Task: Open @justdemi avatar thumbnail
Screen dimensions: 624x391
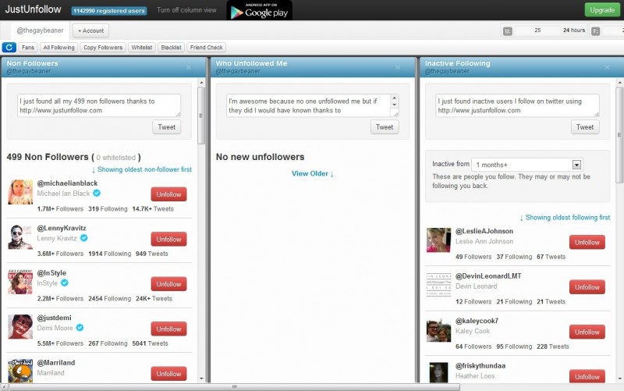Action: click(20, 326)
